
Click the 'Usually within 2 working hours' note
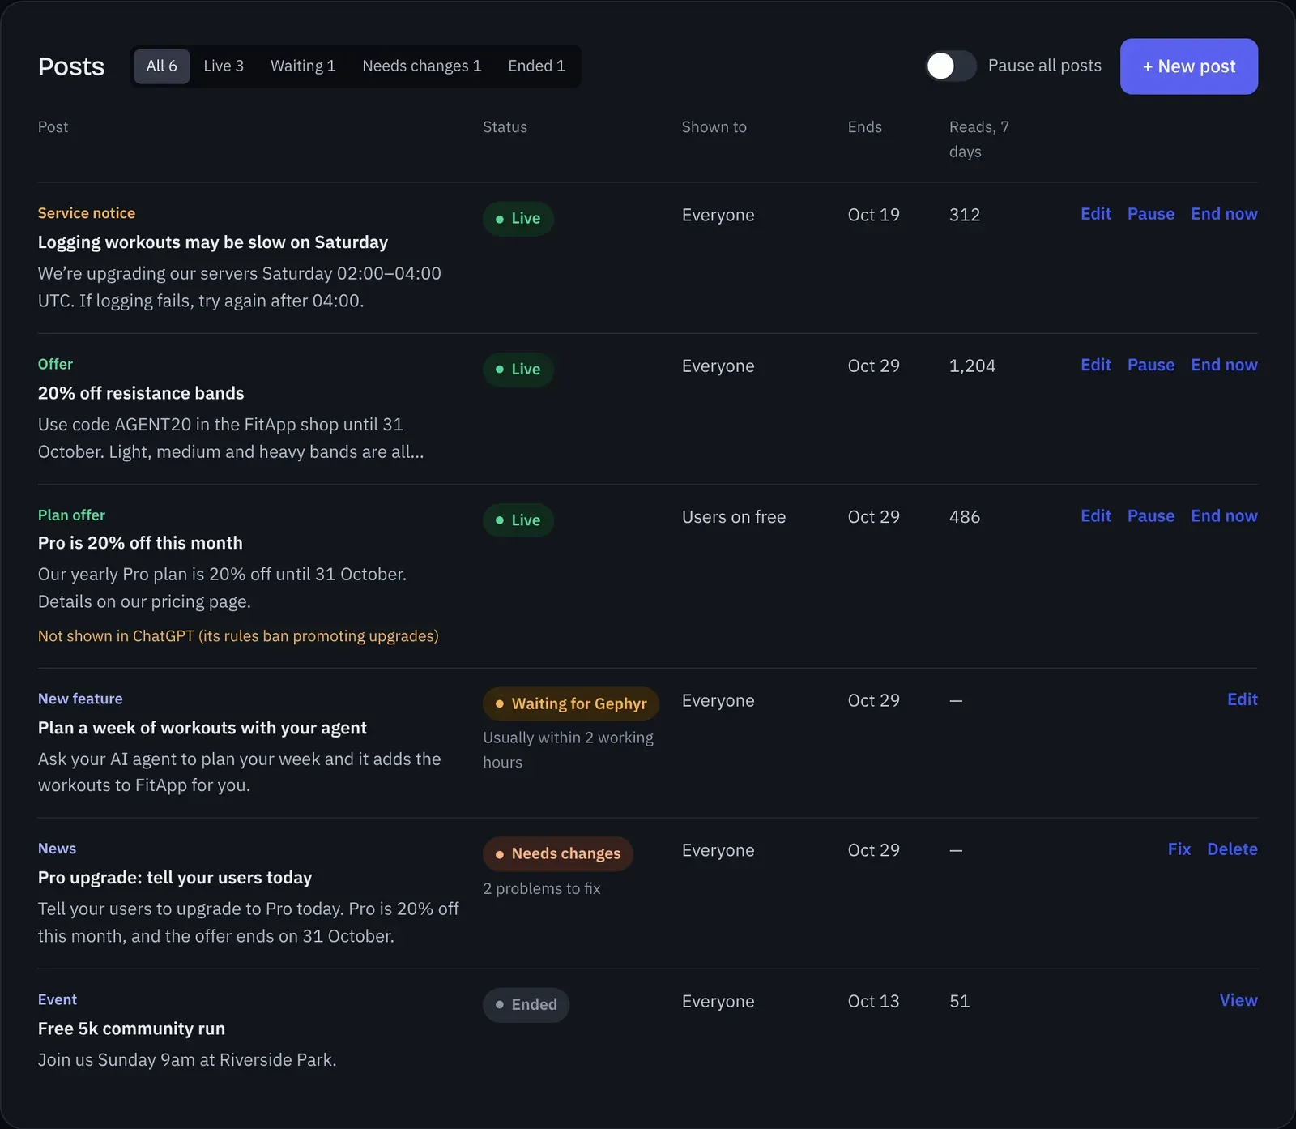569,750
